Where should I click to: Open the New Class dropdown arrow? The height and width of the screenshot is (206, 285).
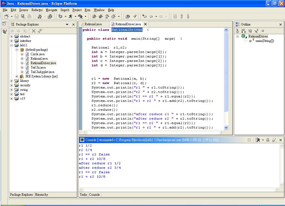pos(119,17)
